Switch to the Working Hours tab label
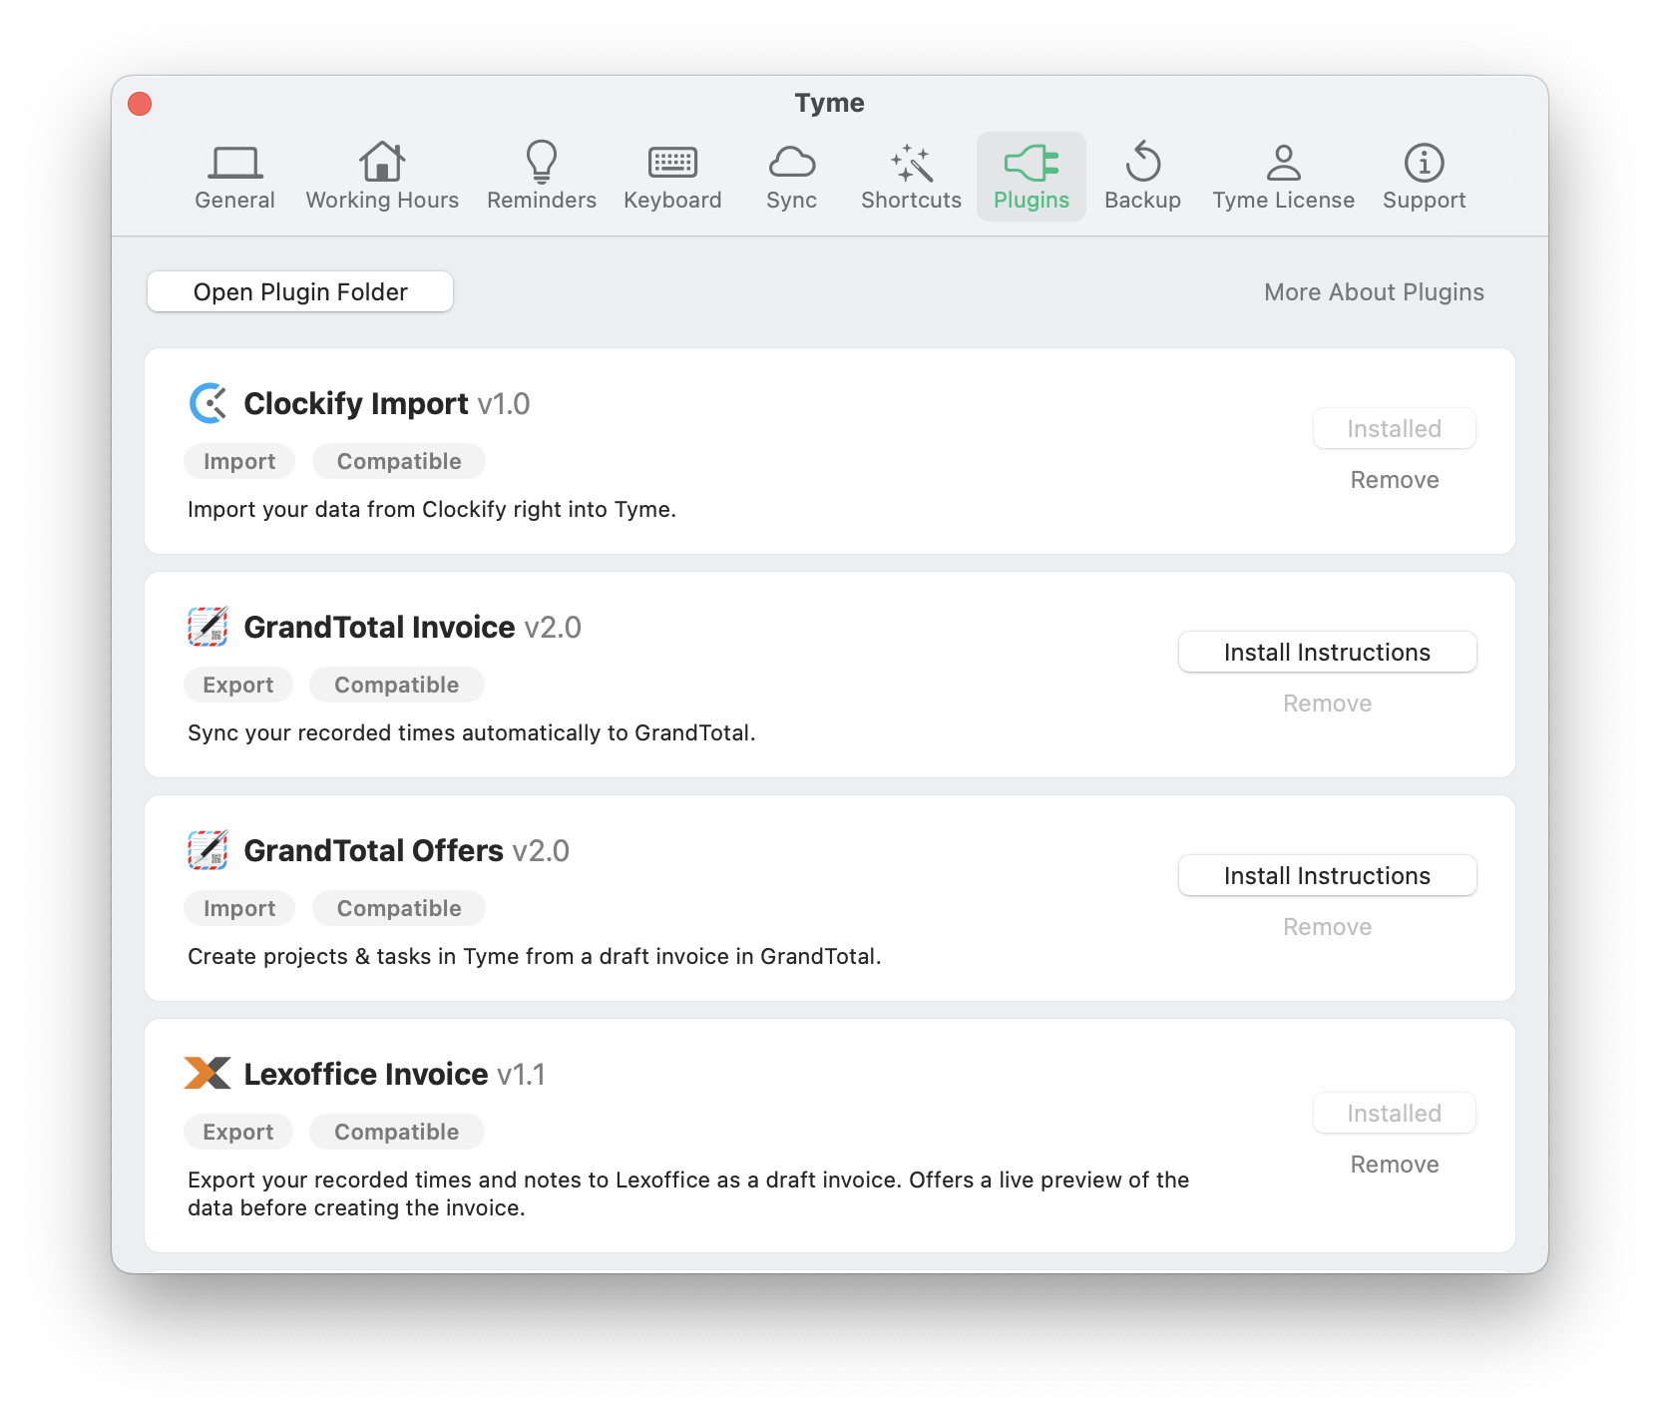 382,200
